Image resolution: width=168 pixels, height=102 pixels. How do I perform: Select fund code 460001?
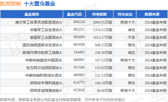tap(79, 60)
